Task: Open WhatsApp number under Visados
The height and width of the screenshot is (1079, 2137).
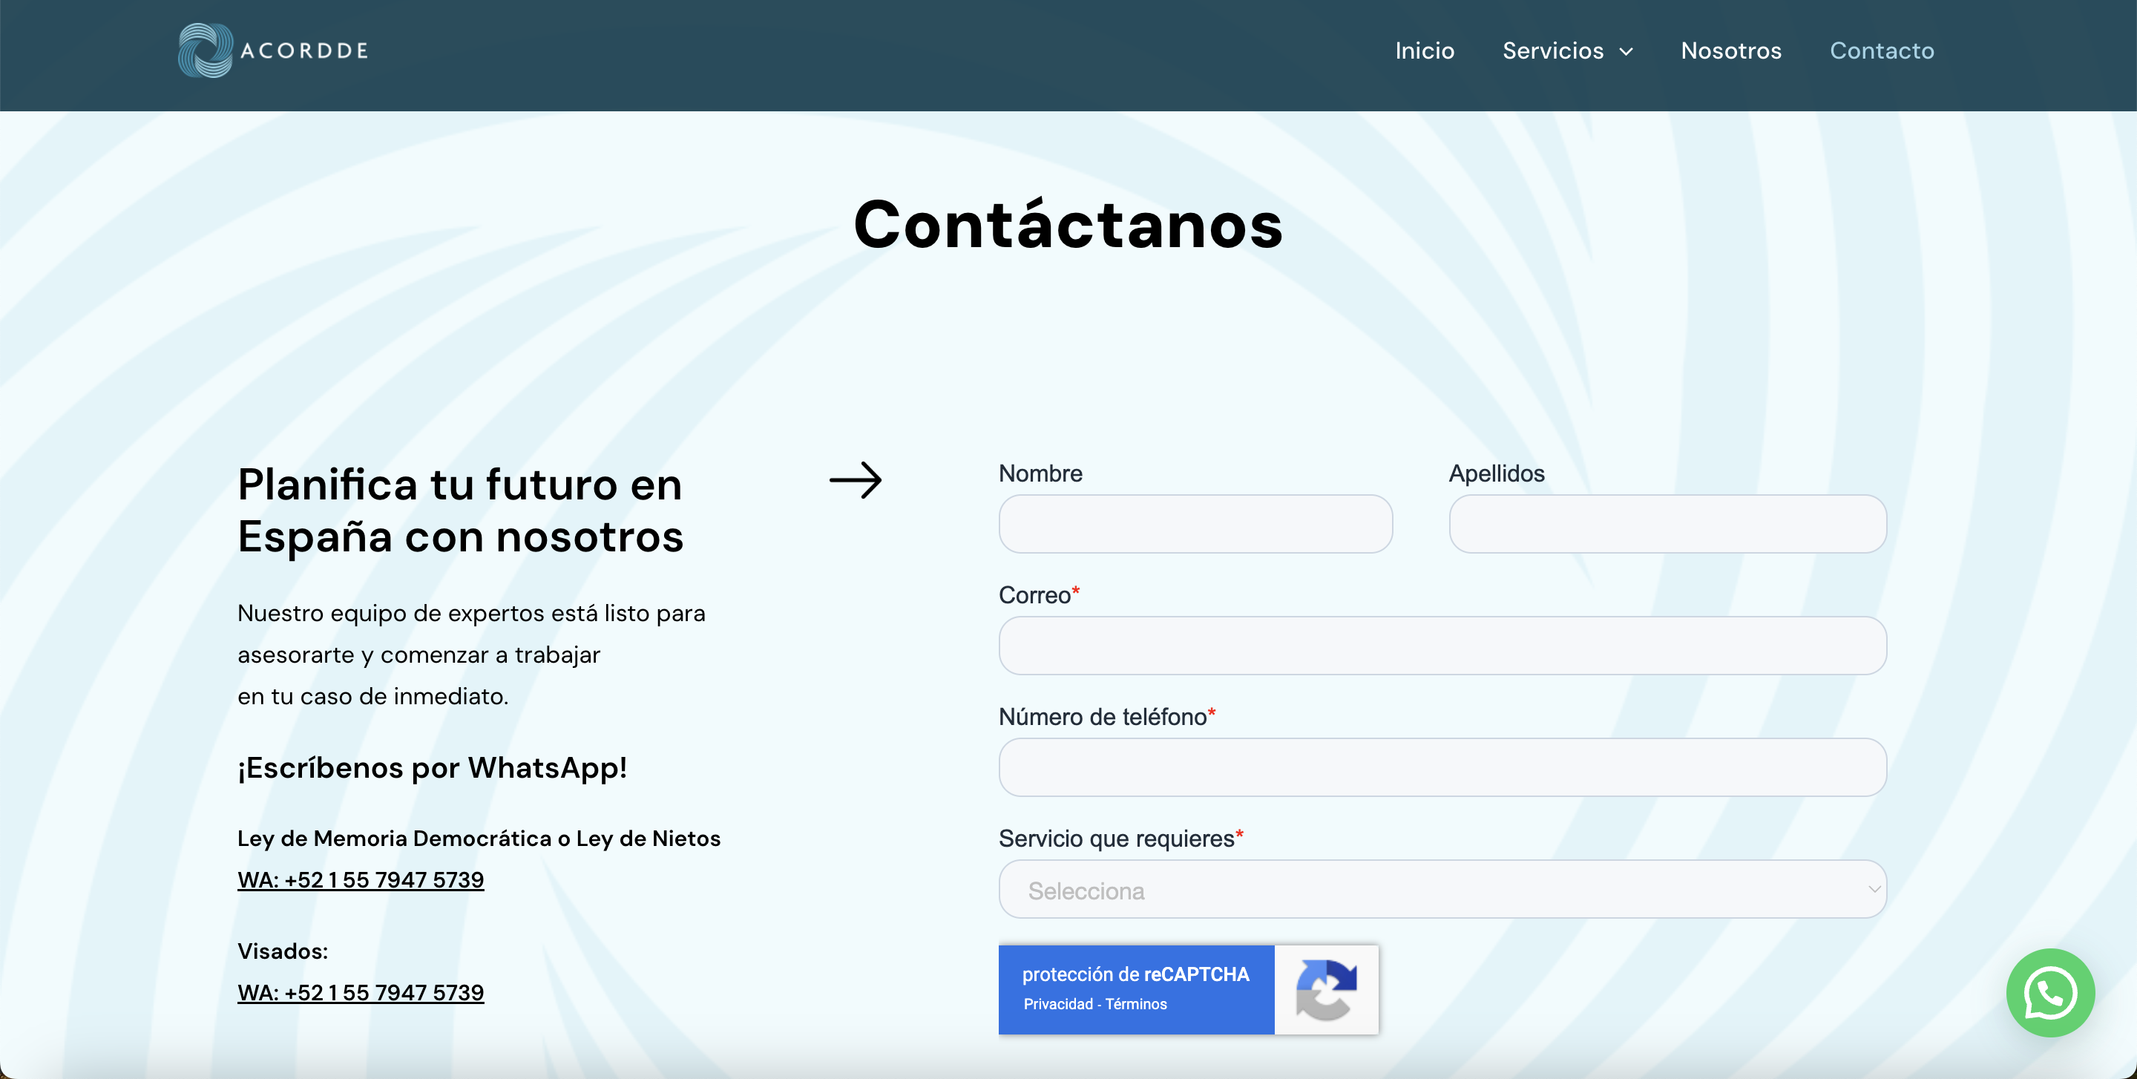Action: pyautogui.click(x=361, y=992)
